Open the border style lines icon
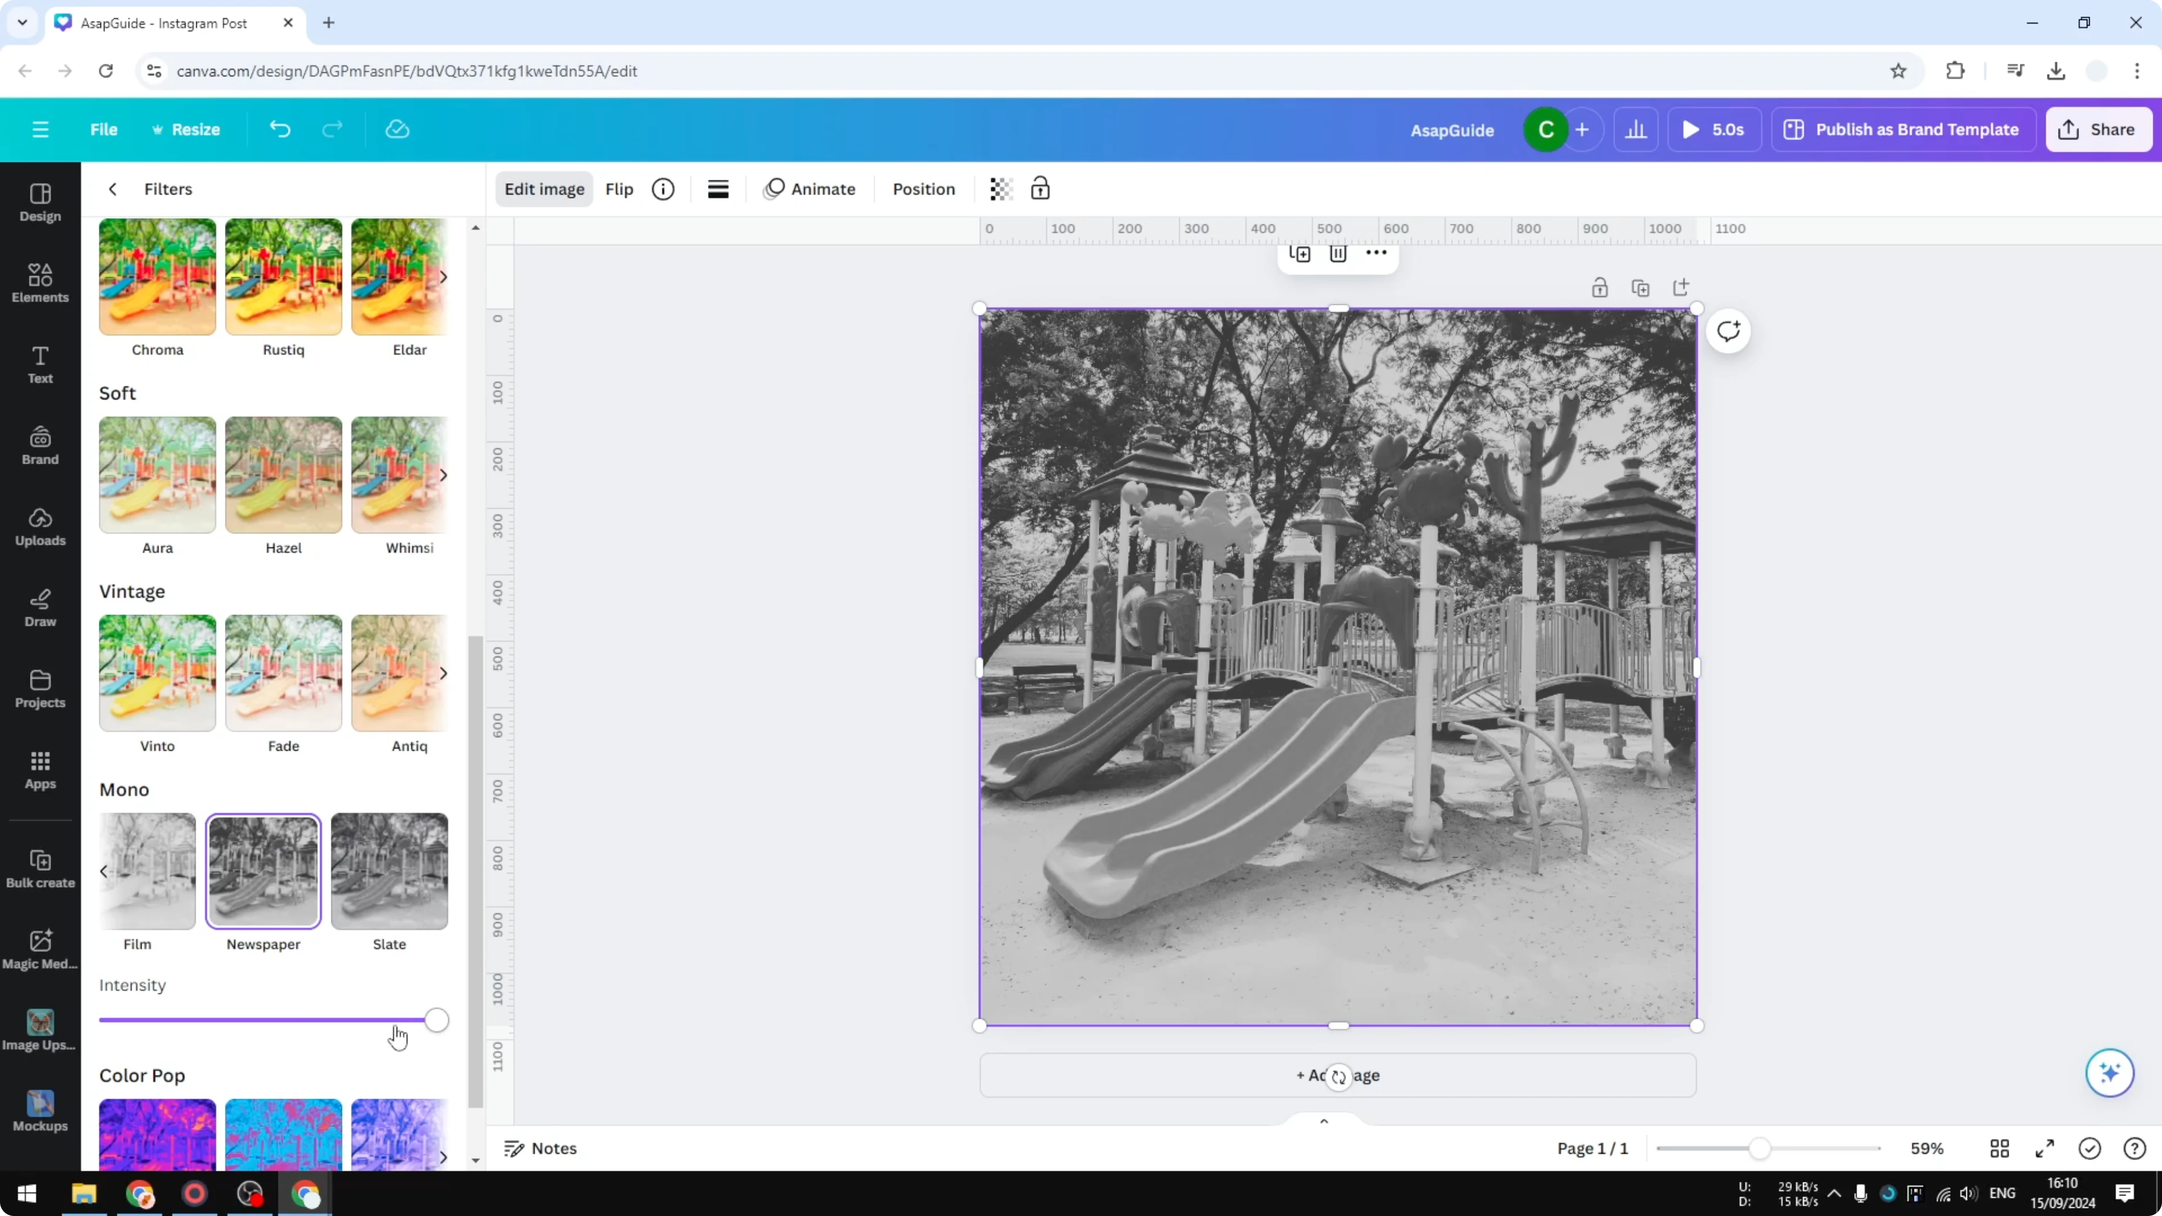 [717, 189]
